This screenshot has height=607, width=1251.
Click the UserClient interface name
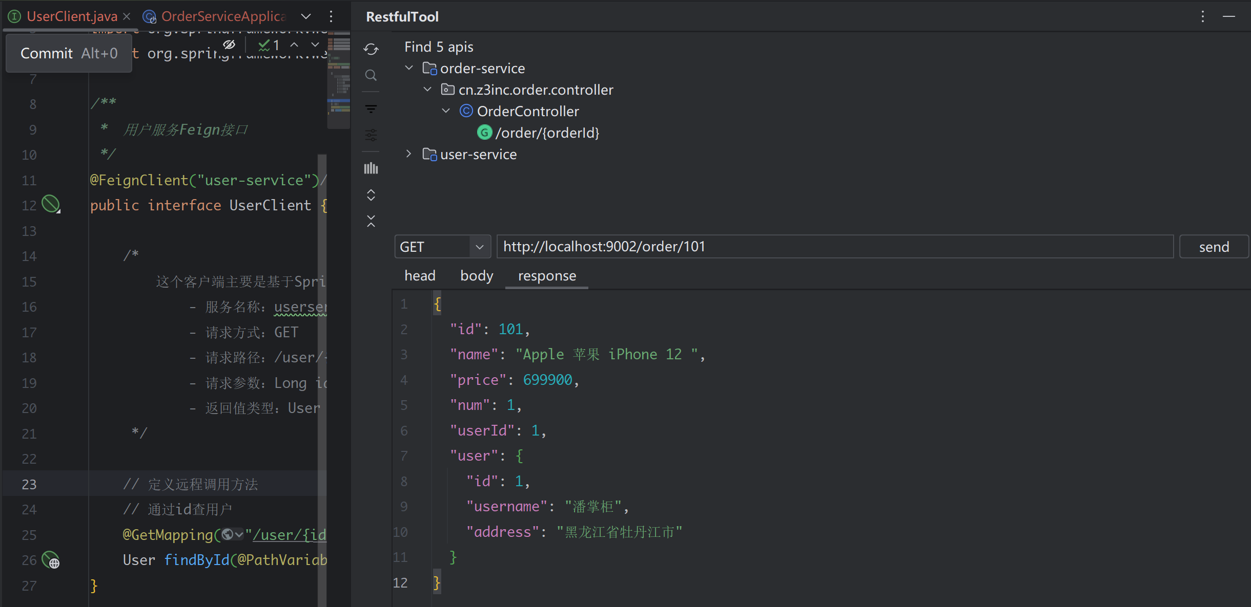coord(270,205)
